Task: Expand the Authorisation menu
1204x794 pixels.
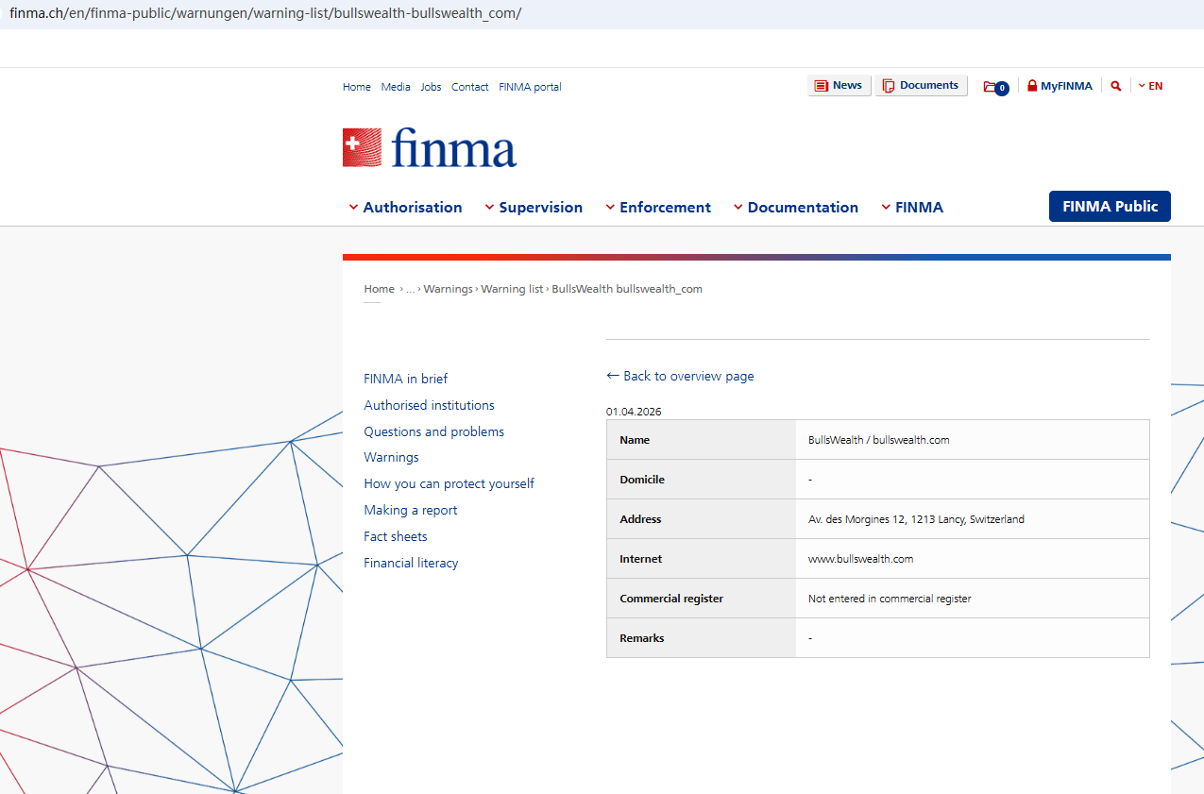Action: [405, 208]
